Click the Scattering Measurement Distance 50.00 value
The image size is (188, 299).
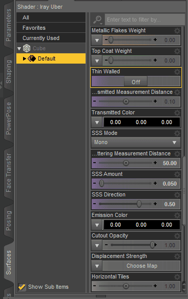click(170, 163)
